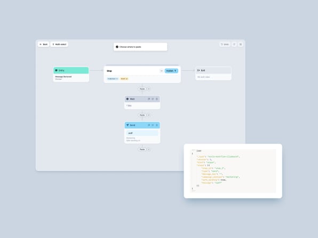Enable Multi-select mode

coord(59,44)
